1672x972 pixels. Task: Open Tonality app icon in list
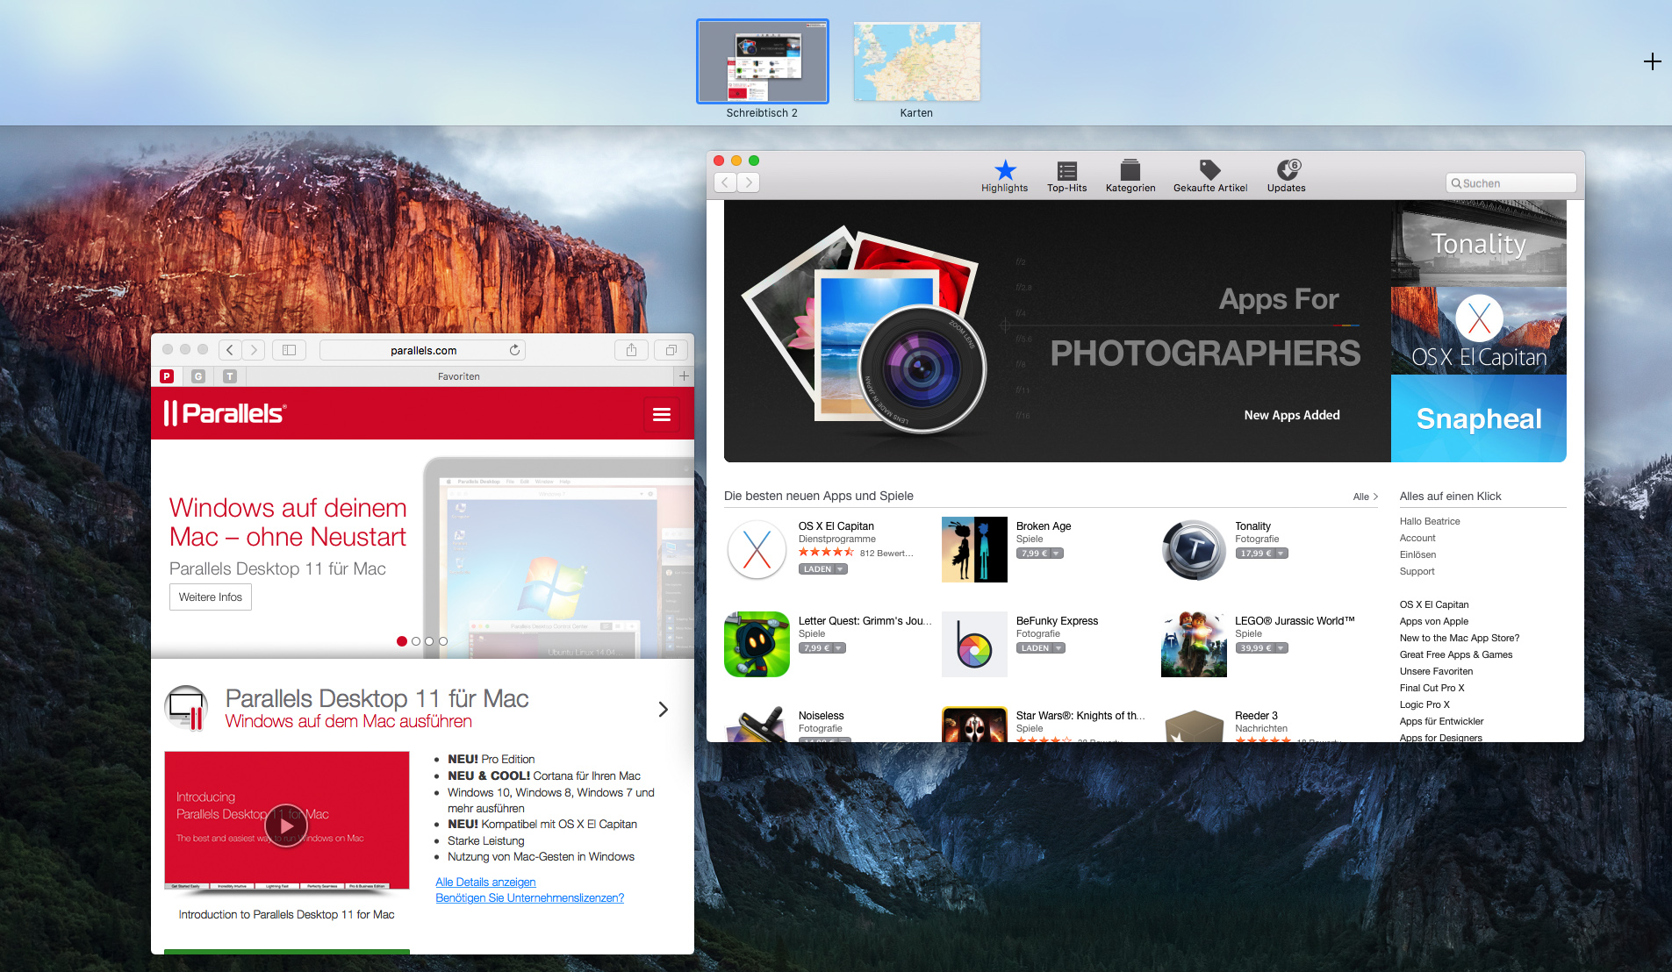[x=1194, y=550]
